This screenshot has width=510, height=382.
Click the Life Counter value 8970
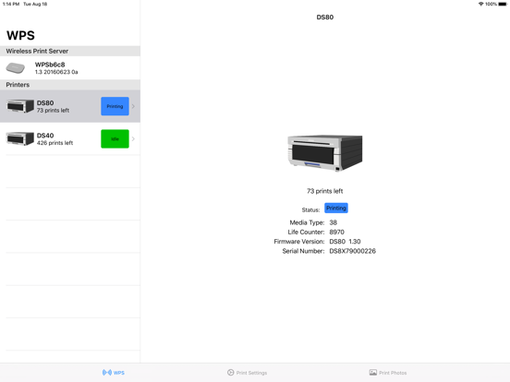[x=336, y=232]
